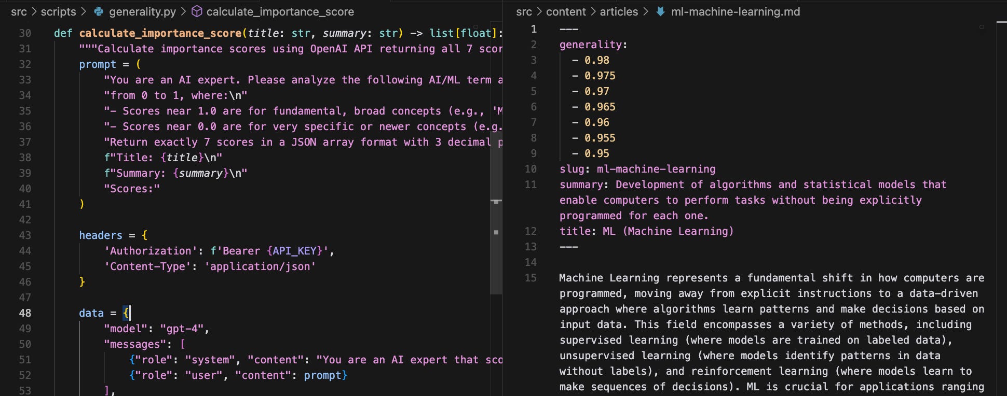This screenshot has height=396, width=1007.
Task: Click the chevron between src and scripts
Action: 34,11
